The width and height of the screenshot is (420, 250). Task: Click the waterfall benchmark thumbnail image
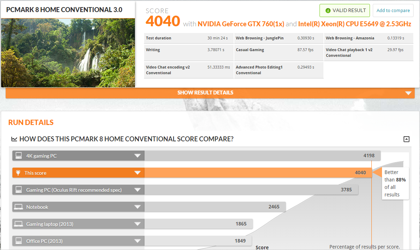pos(68,53)
